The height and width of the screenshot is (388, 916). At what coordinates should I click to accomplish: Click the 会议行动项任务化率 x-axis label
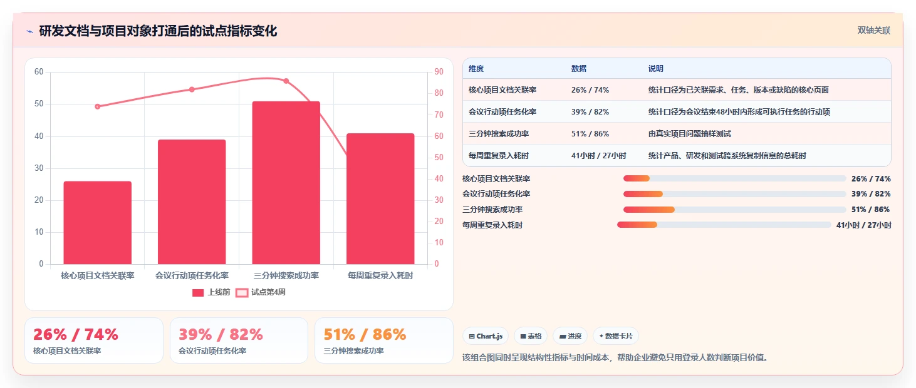point(192,275)
